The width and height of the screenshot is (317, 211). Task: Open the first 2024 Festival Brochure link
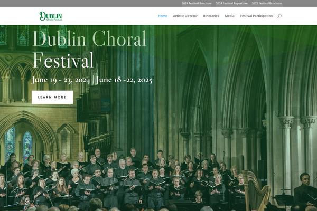(197, 3)
